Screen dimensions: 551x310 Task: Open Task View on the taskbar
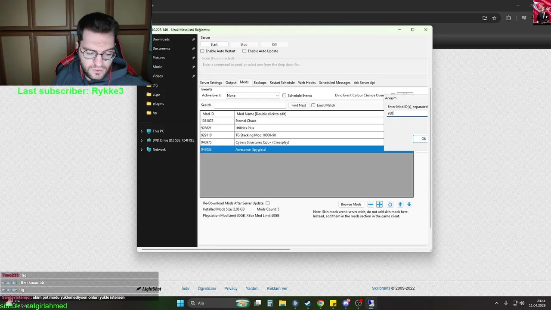257,303
